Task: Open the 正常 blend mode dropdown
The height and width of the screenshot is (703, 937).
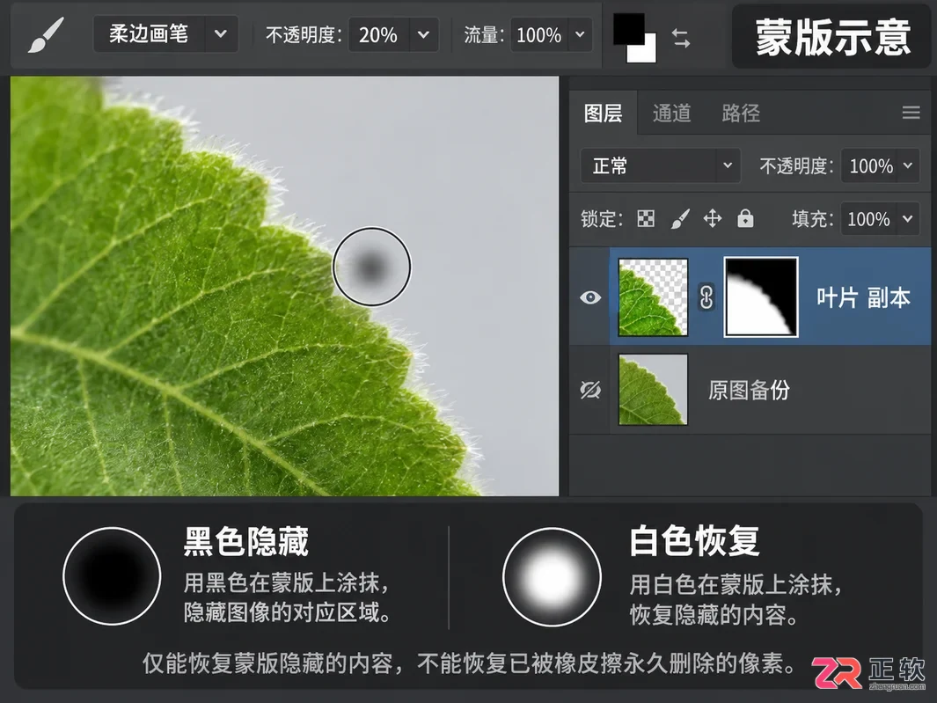Action: (x=661, y=165)
